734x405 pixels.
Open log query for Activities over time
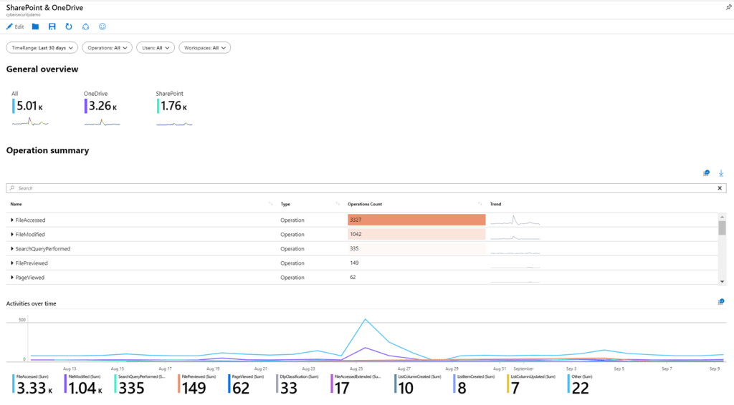720,302
